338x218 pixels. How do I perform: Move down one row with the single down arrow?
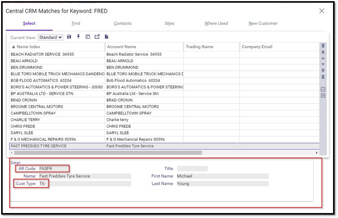323,64
